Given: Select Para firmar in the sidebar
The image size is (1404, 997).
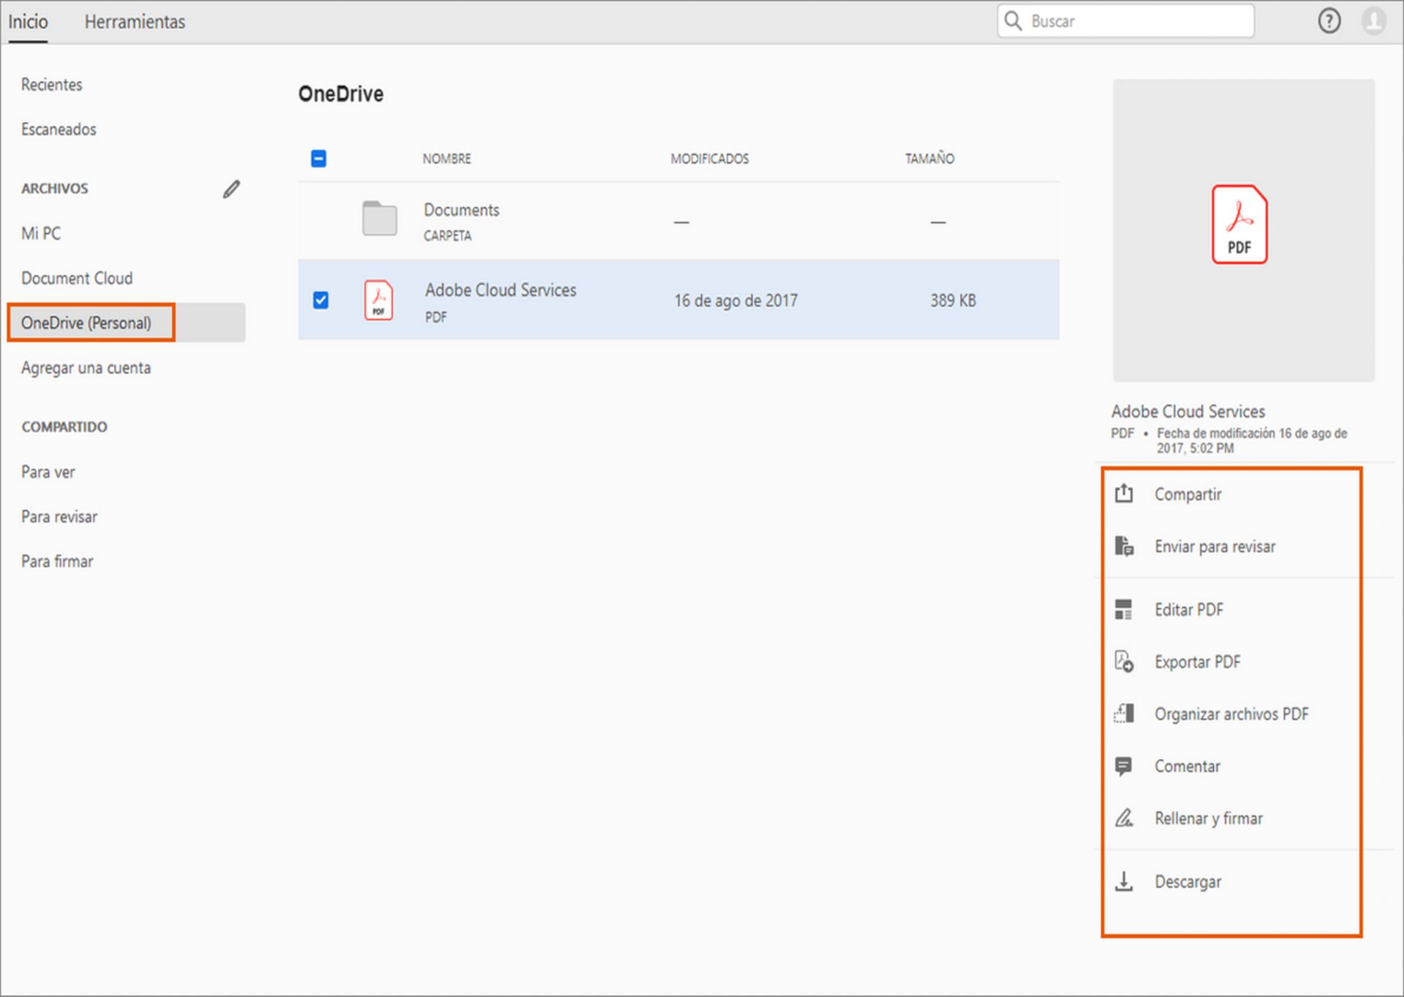Looking at the screenshot, I should (57, 561).
